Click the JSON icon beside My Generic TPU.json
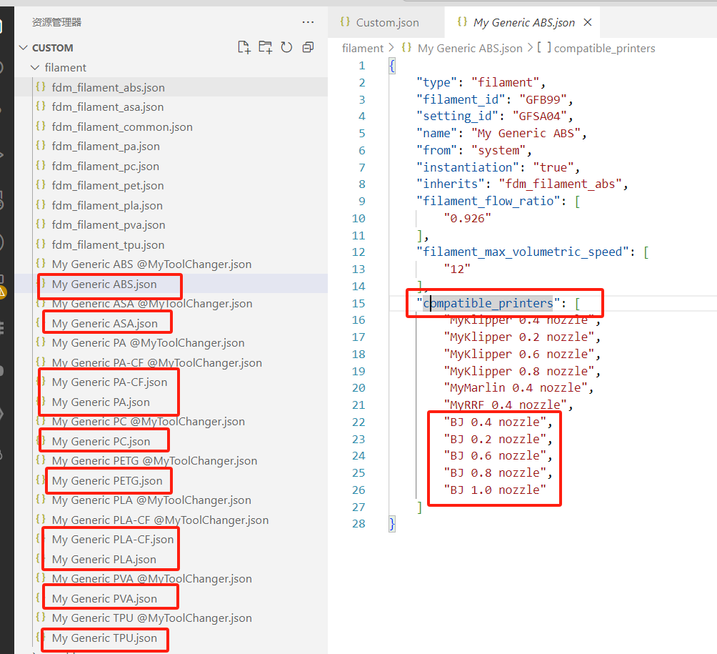Viewport: 717px width, 654px height. click(x=41, y=638)
